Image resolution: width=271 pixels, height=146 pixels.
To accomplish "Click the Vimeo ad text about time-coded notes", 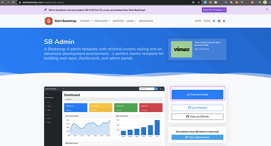I will 208,44.
